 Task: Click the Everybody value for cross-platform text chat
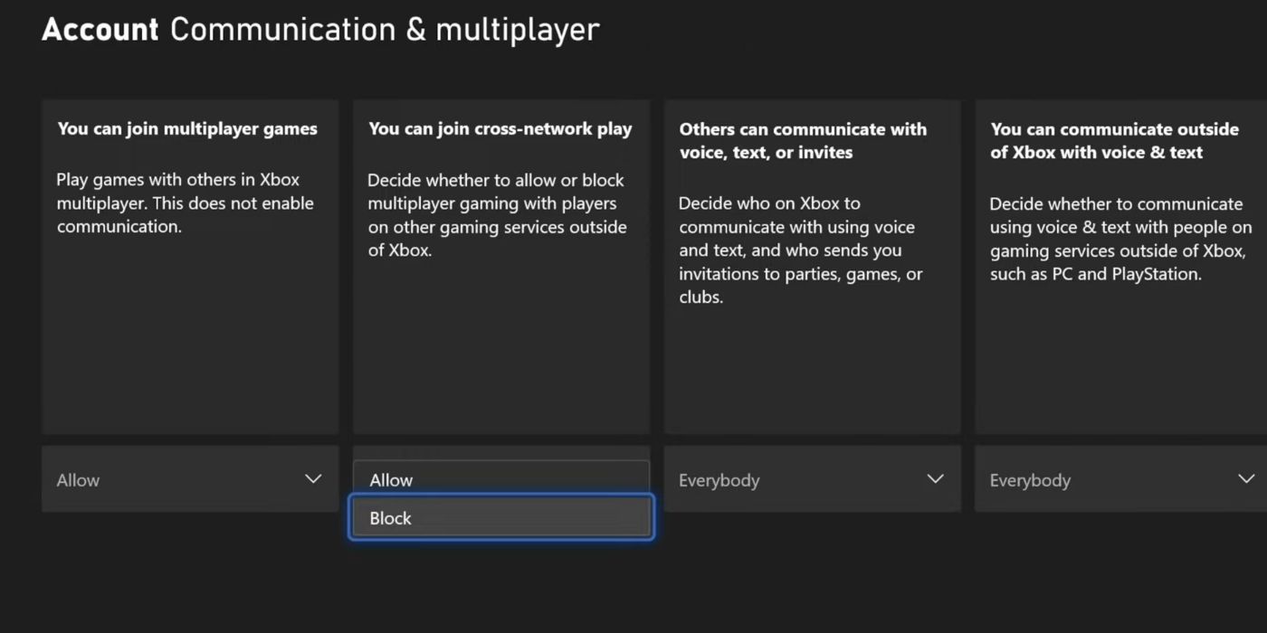pos(1030,479)
